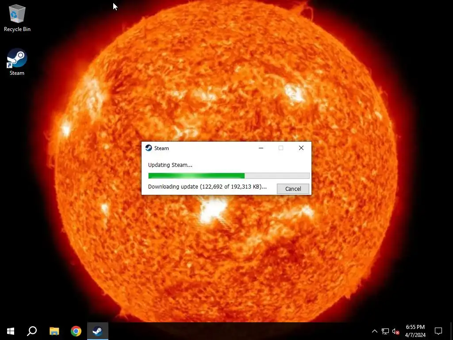Click the muted volume tray icon

pos(395,331)
